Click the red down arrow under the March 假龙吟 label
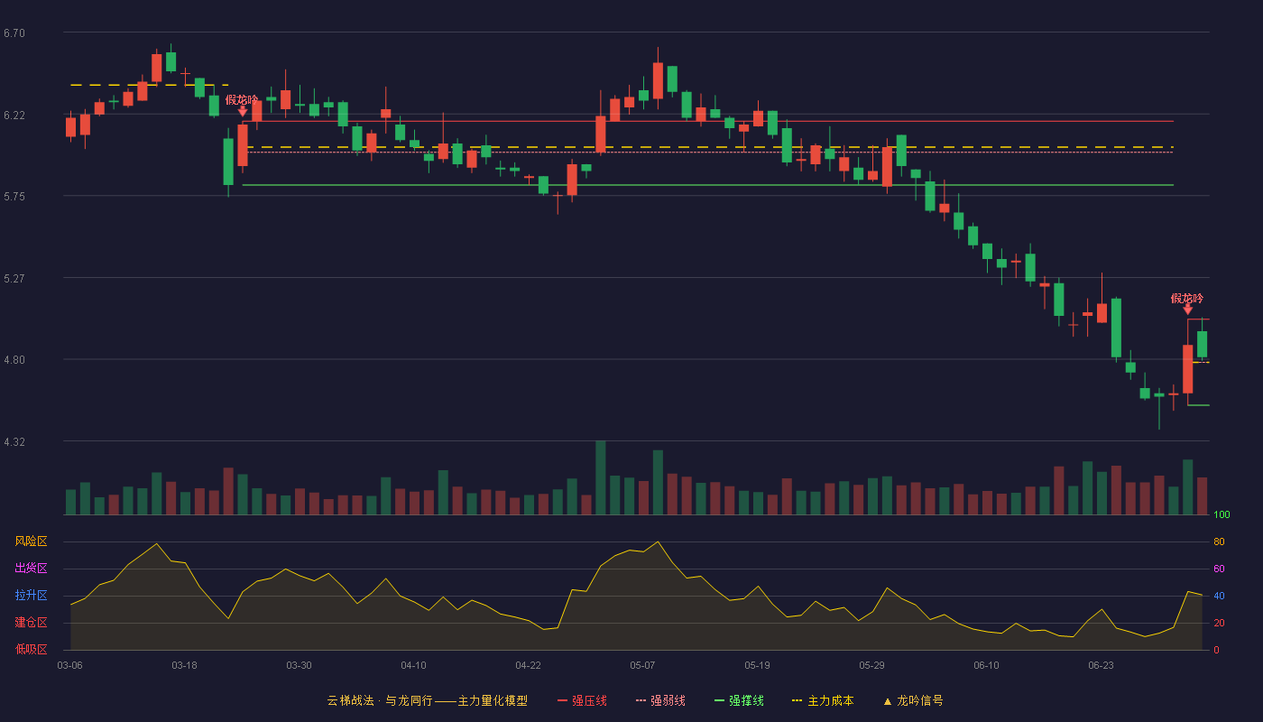1263x722 pixels. pos(243,111)
